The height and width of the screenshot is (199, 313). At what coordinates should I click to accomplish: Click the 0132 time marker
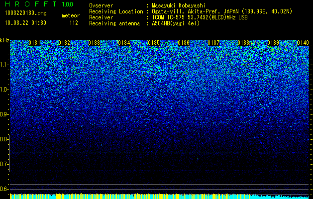tap(64, 43)
